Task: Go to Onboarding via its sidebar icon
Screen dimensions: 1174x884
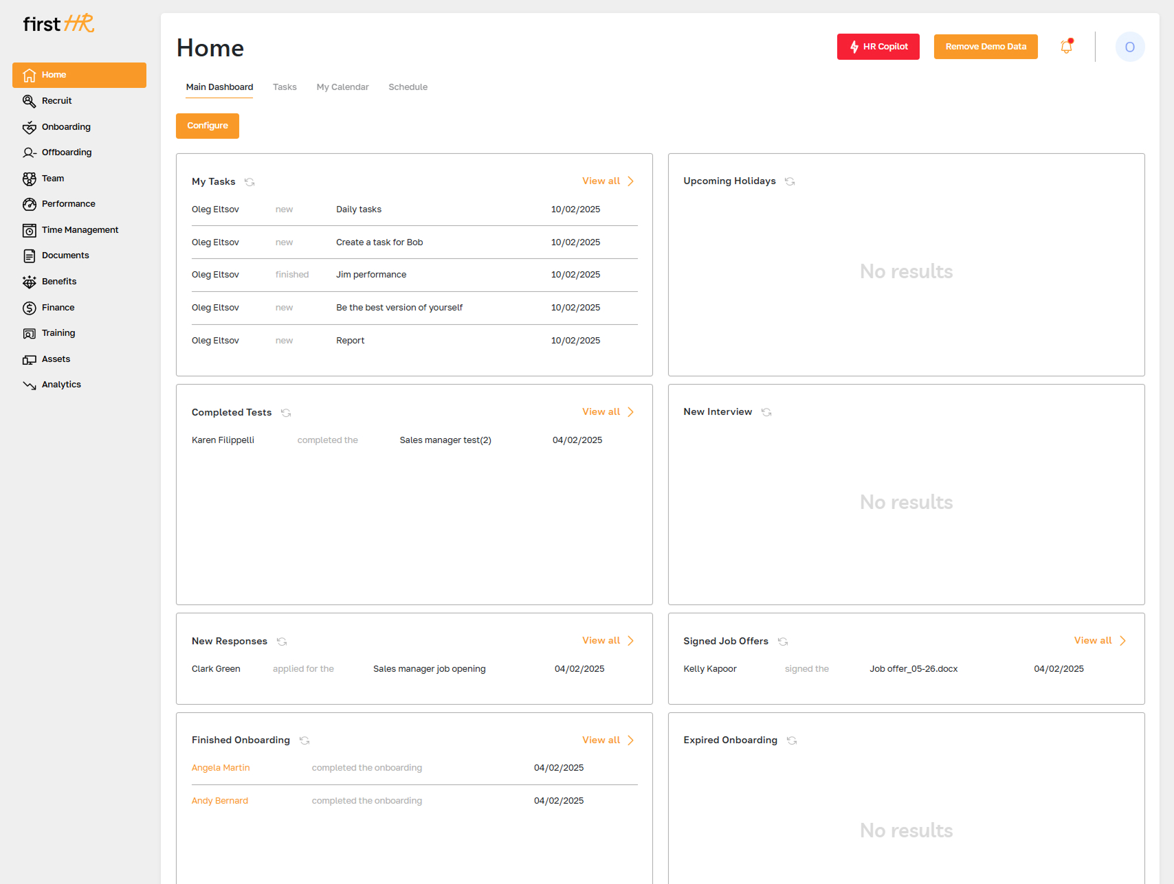Action: pos(29,127)
